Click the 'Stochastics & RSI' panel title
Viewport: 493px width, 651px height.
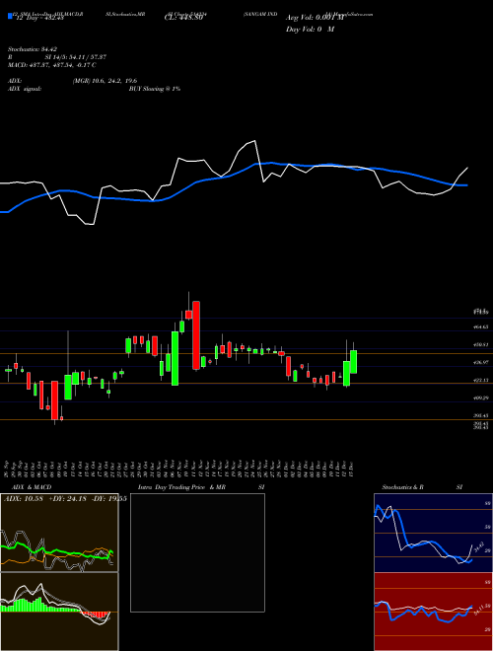click(422, 487)
